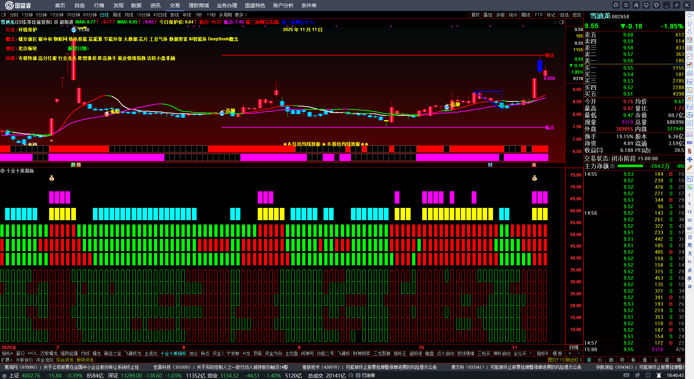This screenshot has width=694, height=379.
Task: Expand the 扩展 panel at bottom left
Action: pos(7,360)
